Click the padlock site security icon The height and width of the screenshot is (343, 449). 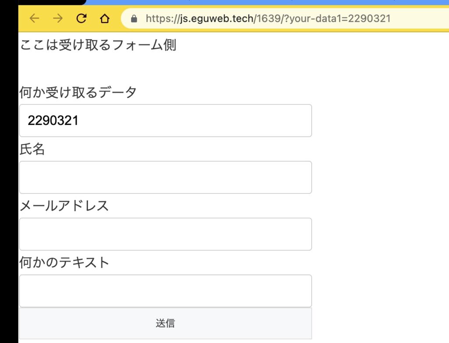click(x=134, y=19)
